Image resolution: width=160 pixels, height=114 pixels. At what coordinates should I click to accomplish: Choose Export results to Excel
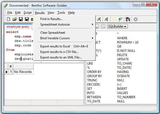pyautogui.click(x=55, y=46)
